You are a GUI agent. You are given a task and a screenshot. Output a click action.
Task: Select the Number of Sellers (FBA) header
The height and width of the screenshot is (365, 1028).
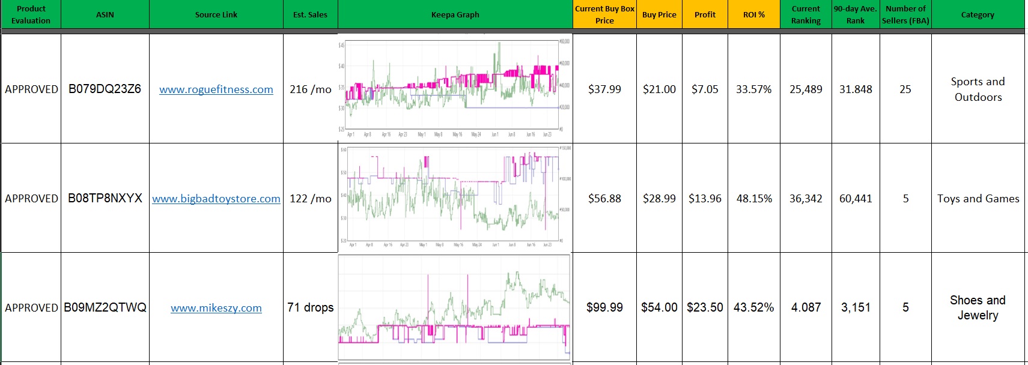pyautogui.click(x=905, y=14)
